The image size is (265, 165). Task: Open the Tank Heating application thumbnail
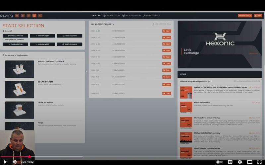click(20, 110)
